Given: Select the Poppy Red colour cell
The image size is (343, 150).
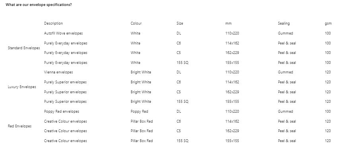Looking at the screenshot, I should (140, 112).
